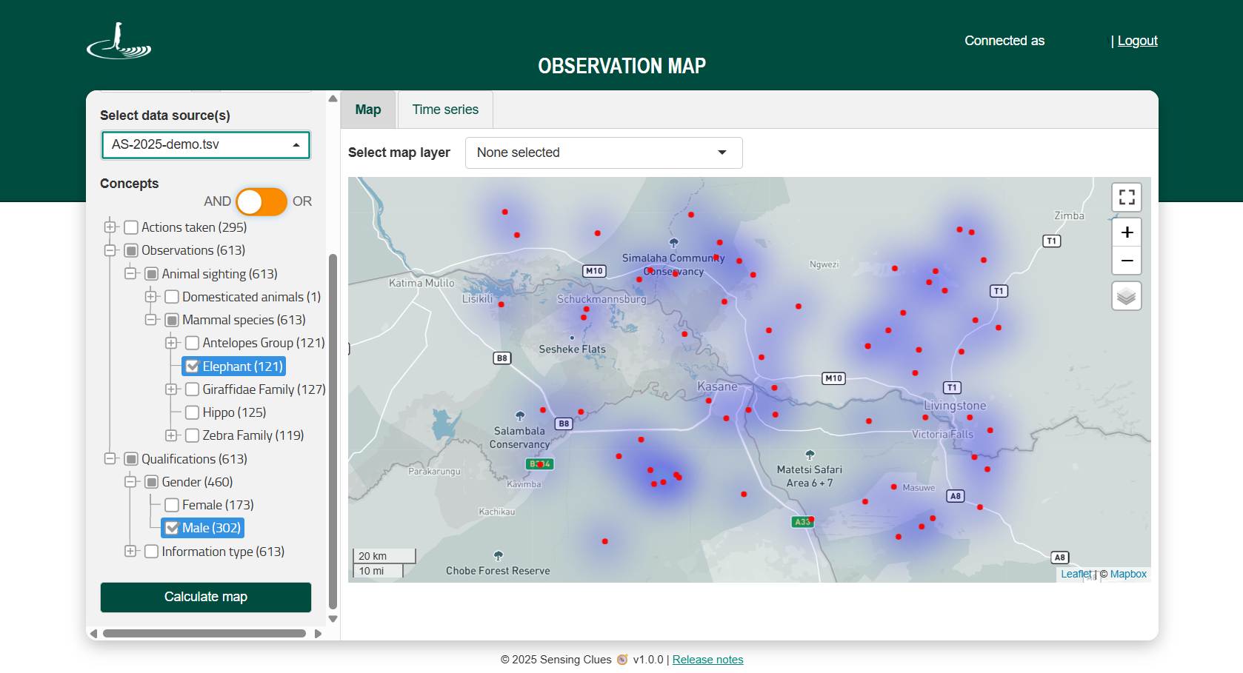This screenshot has height=673, width=1243.
Task: Check the Hippo checkbox
Action: click(x=192, y=412)
